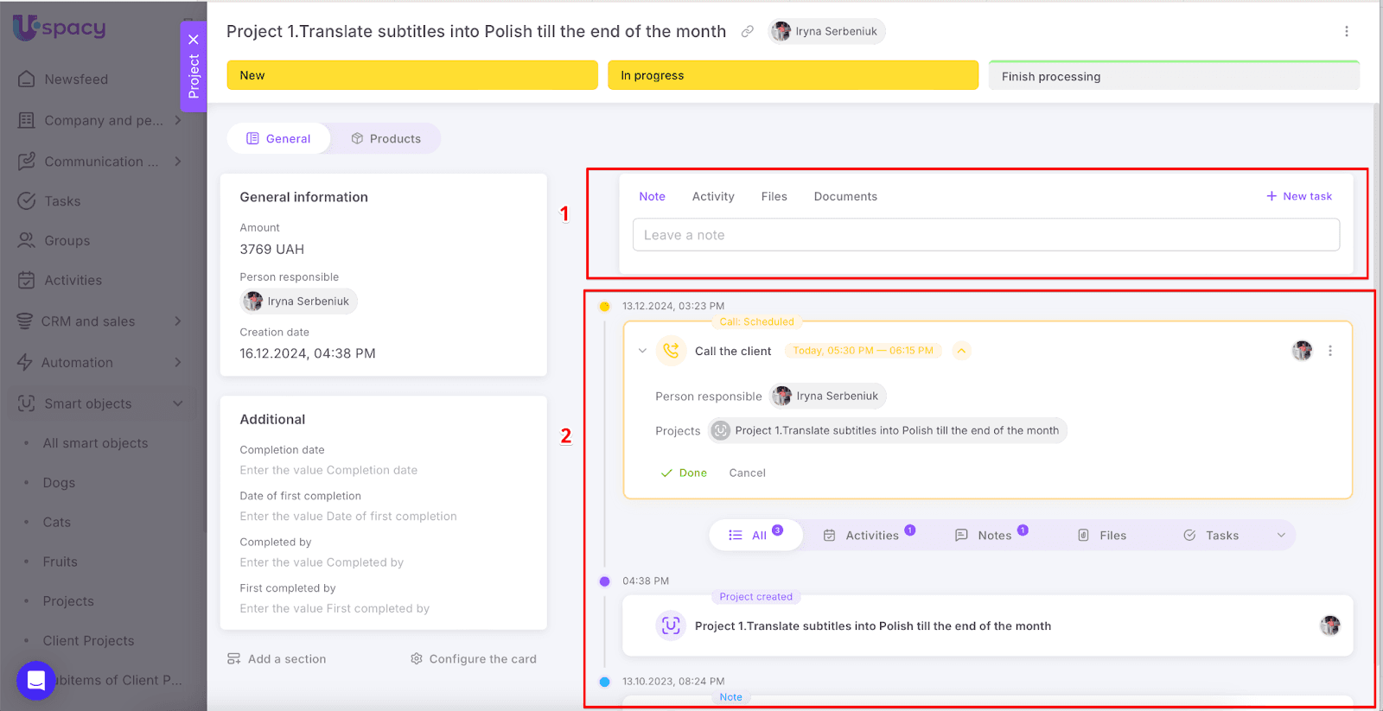This screenshot has width=1383, height=711.
Task: Collapse the Call the client activity chevron
Action: tap(642, 351)
